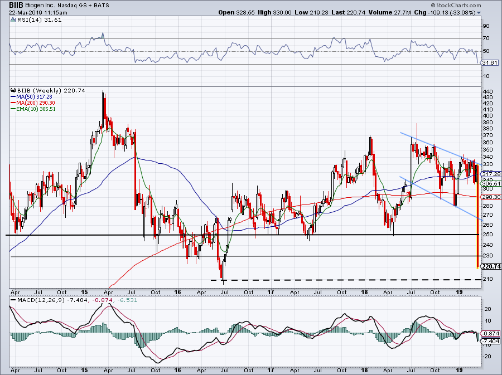
Task: Click the boxed 290.30 price axis tag
Action: coord(491,197)
